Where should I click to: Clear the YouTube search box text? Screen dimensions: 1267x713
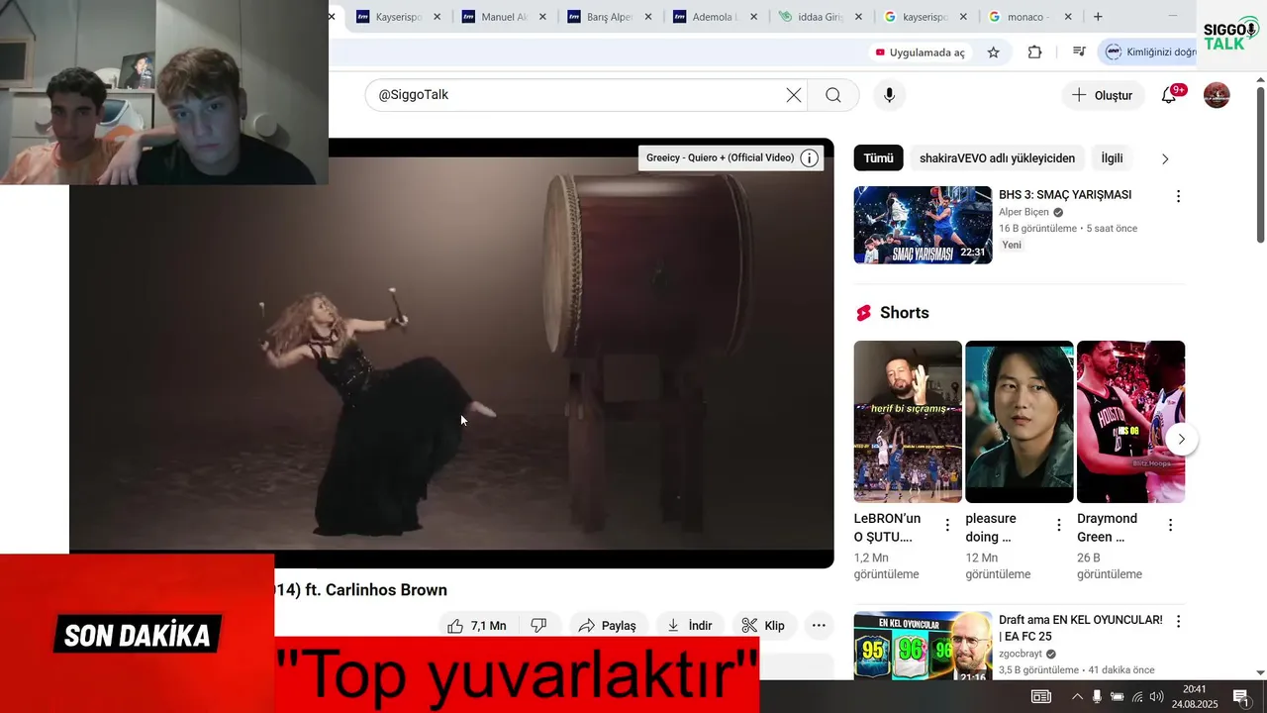794,95
